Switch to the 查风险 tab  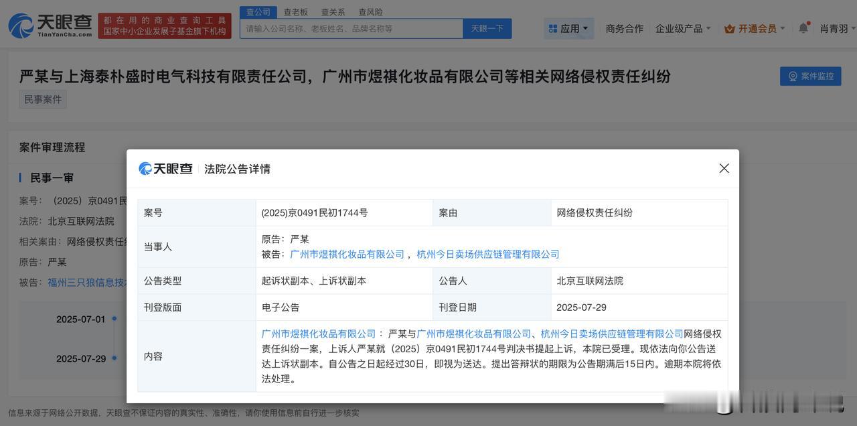(370, 11)
